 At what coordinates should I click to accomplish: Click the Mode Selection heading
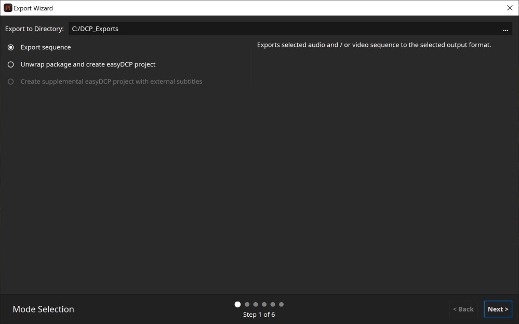coord(43,309)
